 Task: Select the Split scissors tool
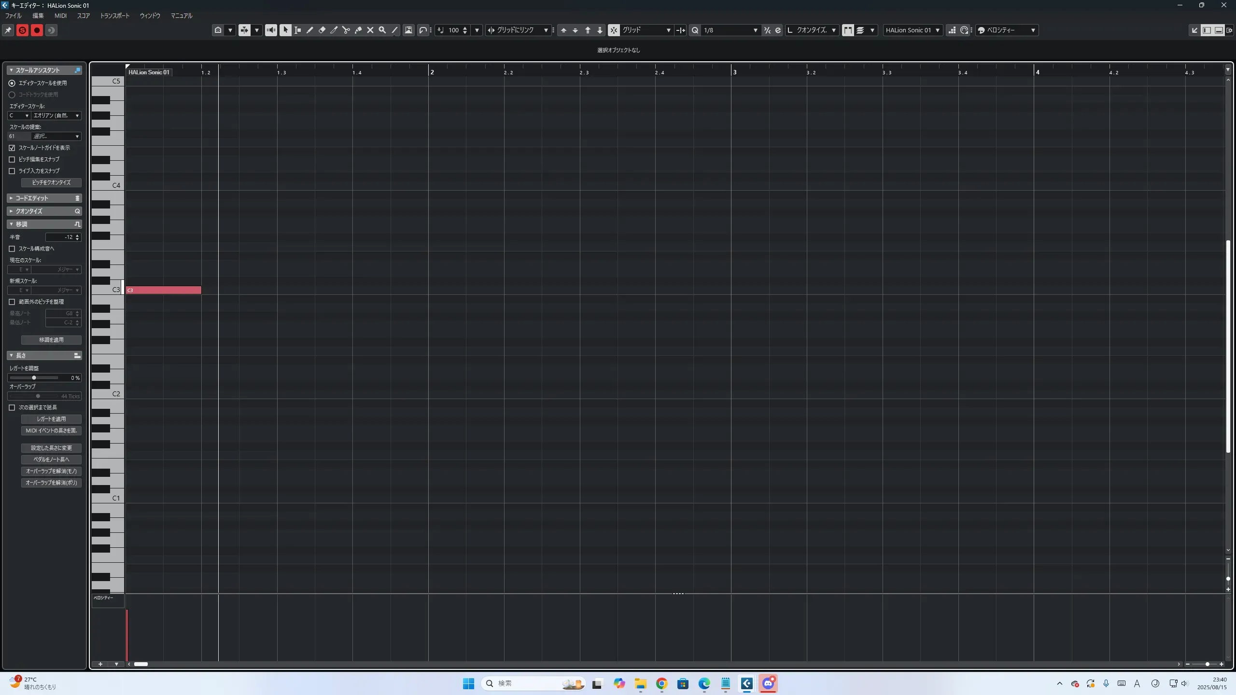pos(346,30)
